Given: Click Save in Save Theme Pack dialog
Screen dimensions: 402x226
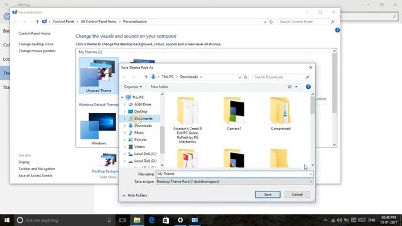Looking at the screenshot, I should tap(268, 195).
